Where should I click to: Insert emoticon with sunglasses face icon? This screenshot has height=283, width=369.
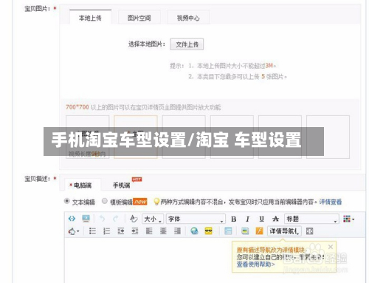(x=208, y=231)
